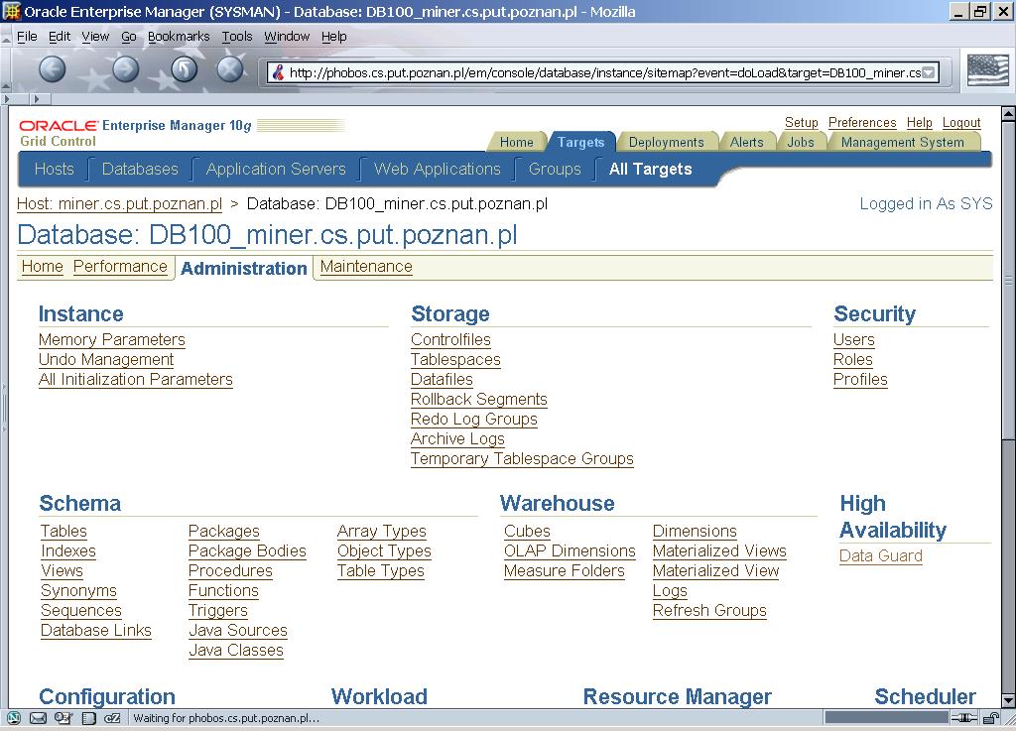Open the Tables schema link
Image resolution: width=1016 pixels, height=731 pixels.
[x=63, y=531]
